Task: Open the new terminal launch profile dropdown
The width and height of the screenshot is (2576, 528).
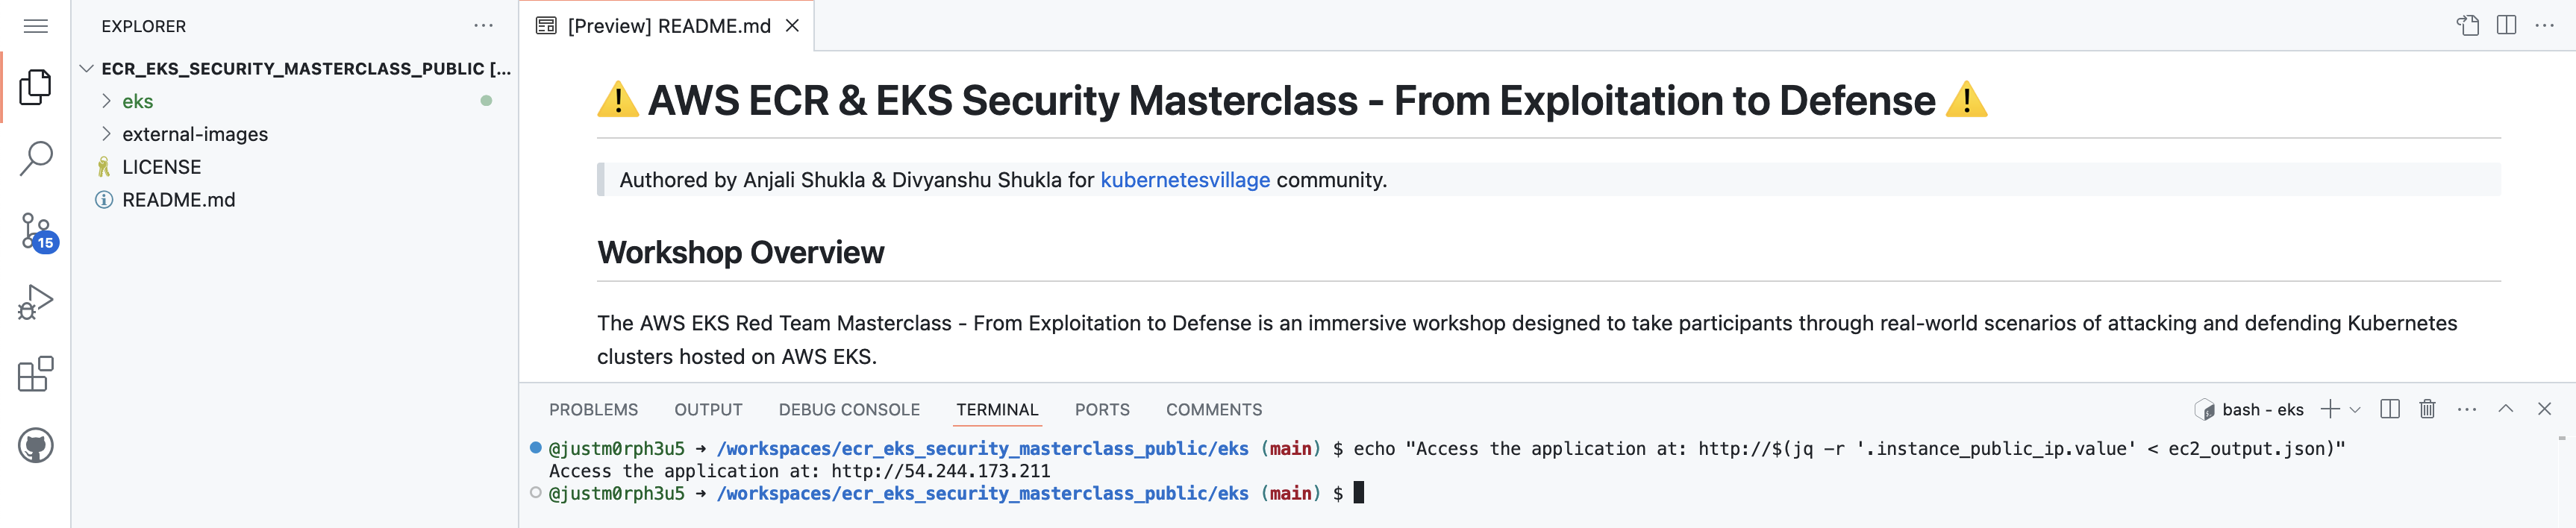Action: pyautogui.click(x=2355, y=410)
